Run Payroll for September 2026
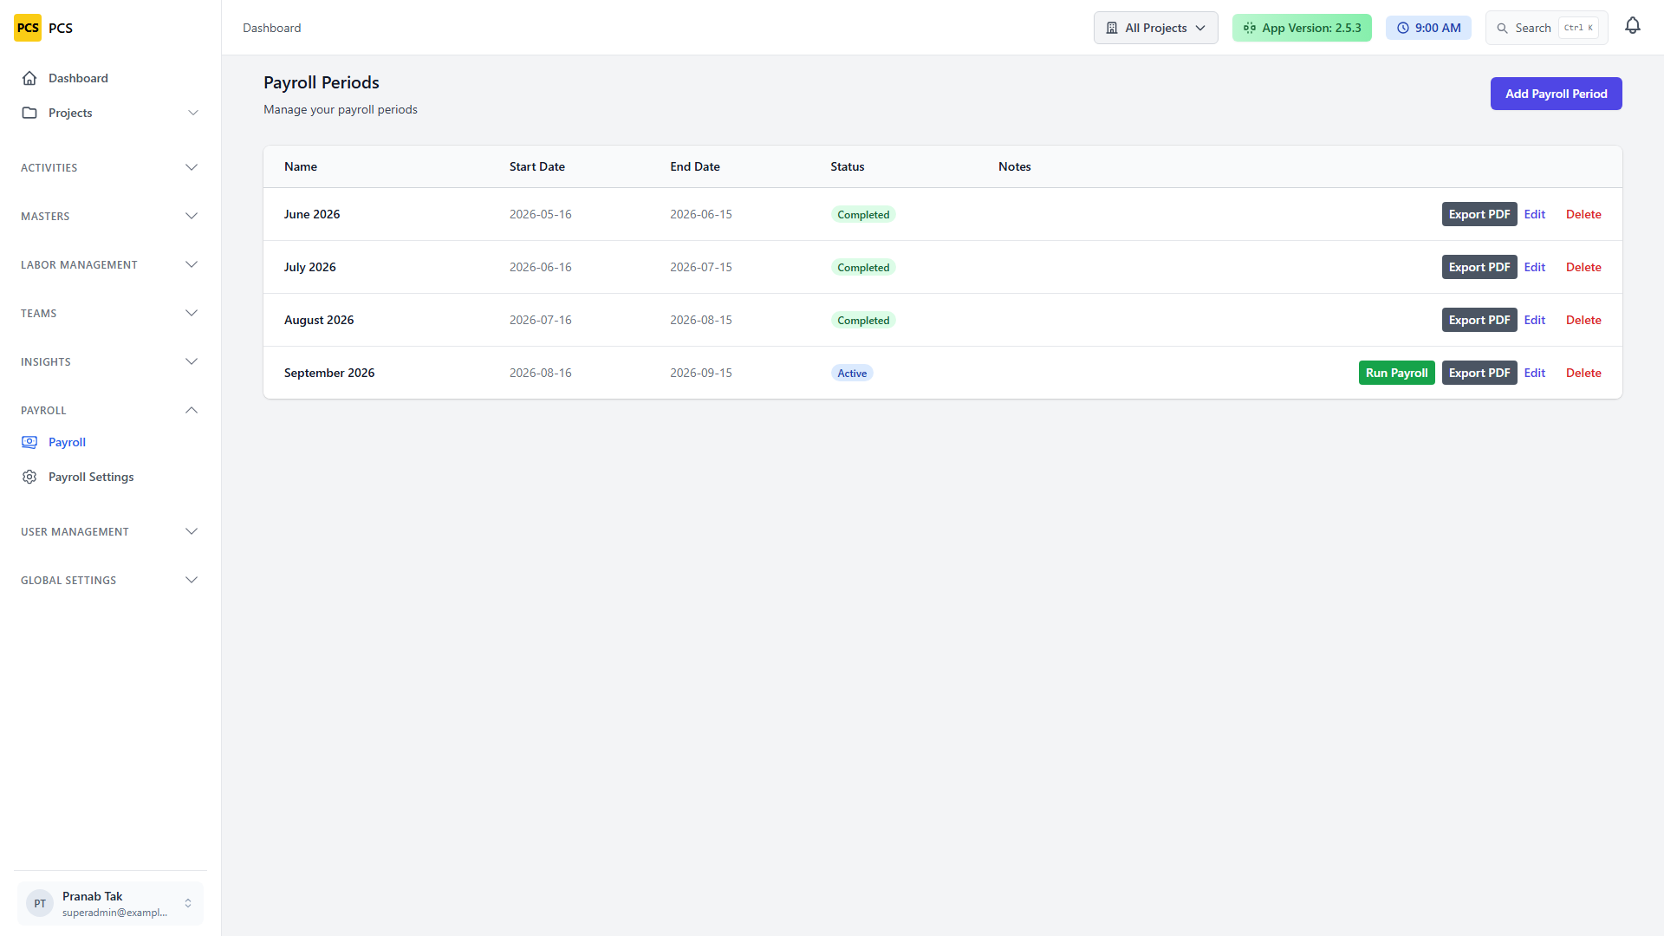Screen dimensions: 1664x936 [1396, 373]
